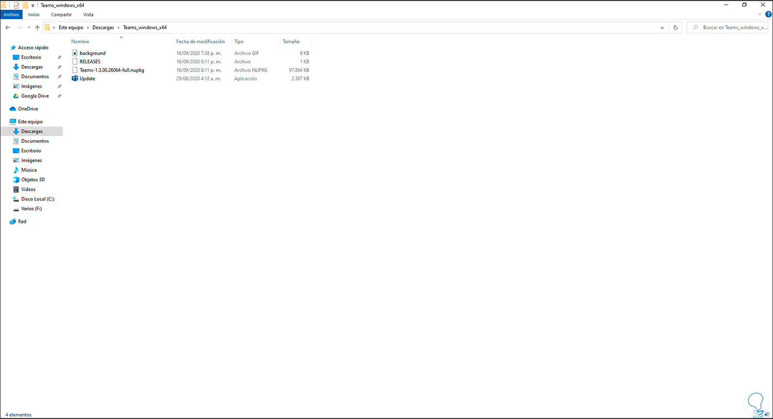
Task: Switch to the Vista ribbon tab
Action: click(89, 14)
